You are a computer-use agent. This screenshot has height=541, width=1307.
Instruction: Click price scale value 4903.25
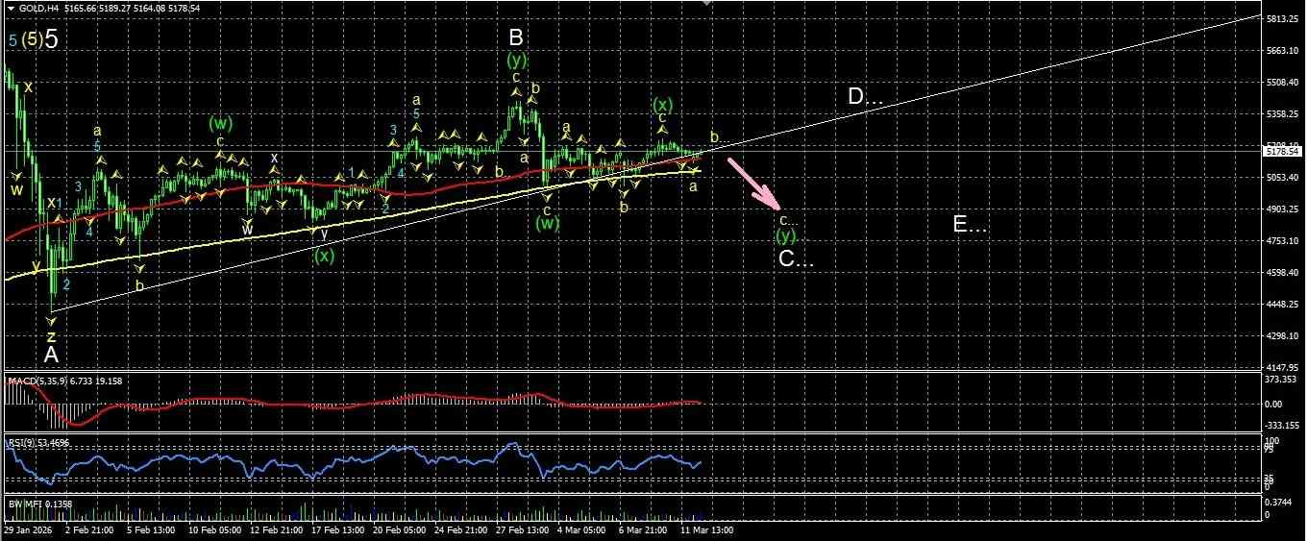[x=1282, y=209]
